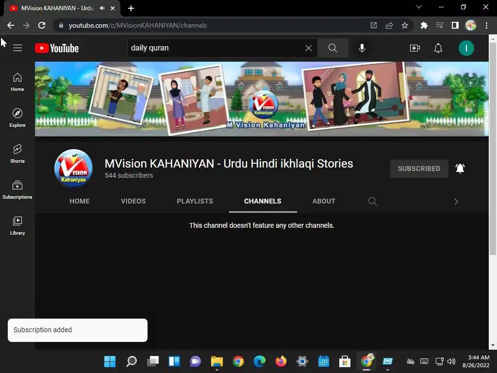Expand more tabs with right chevron
This screenshot has width=497, height=373.
click(x=456, y=202)
